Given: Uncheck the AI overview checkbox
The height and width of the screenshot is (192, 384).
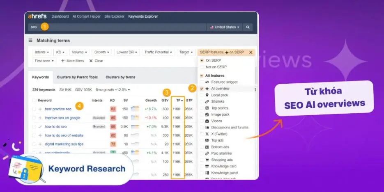Looking at the screenshot, I should coord(202,89).
